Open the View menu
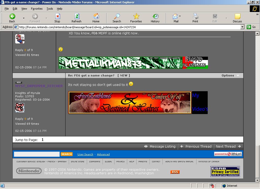Viewport: 260px width, 189px height. point(24,9)
